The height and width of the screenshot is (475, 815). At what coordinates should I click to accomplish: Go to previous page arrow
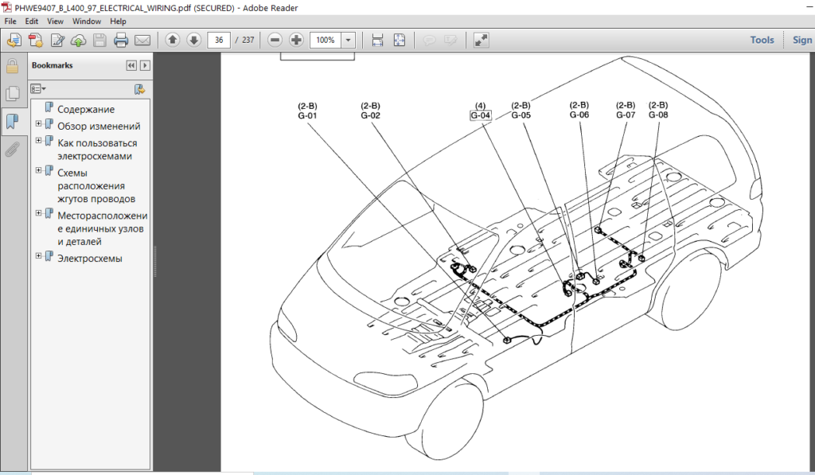173,40
